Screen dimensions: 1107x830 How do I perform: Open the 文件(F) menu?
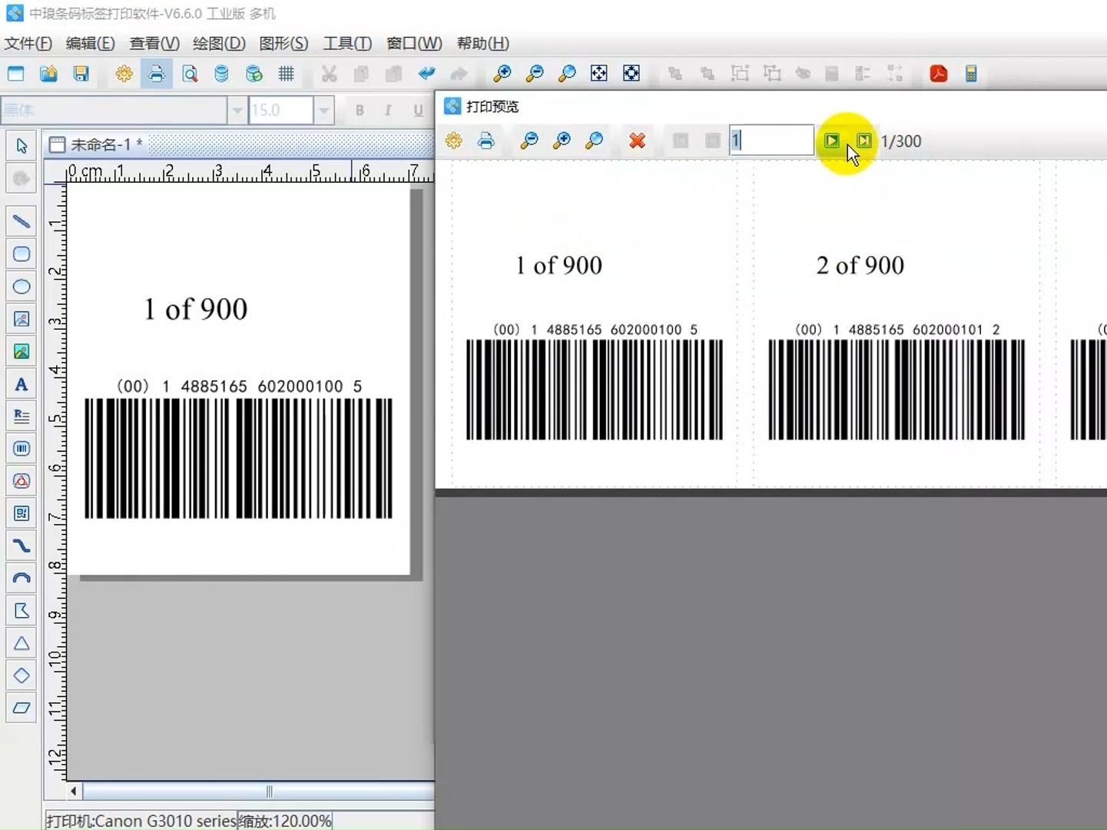[x=28, y=44]
